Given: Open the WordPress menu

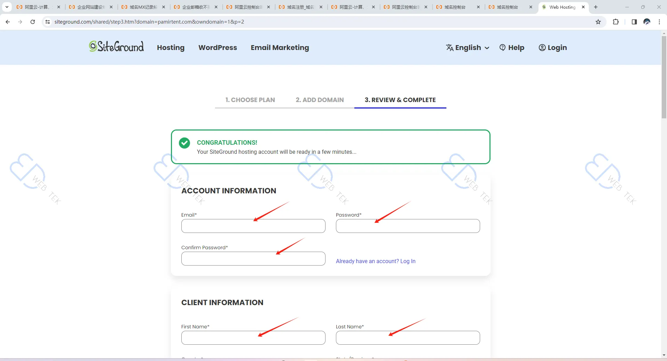Looking at the screenshot, I should tap(218, 48).
